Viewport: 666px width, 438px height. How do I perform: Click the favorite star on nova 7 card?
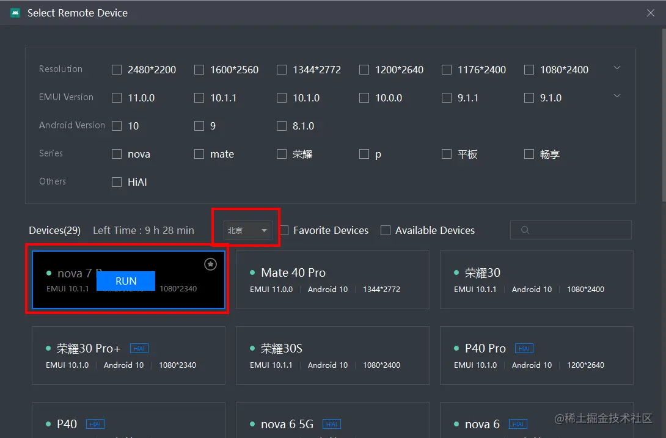(210, 265)
